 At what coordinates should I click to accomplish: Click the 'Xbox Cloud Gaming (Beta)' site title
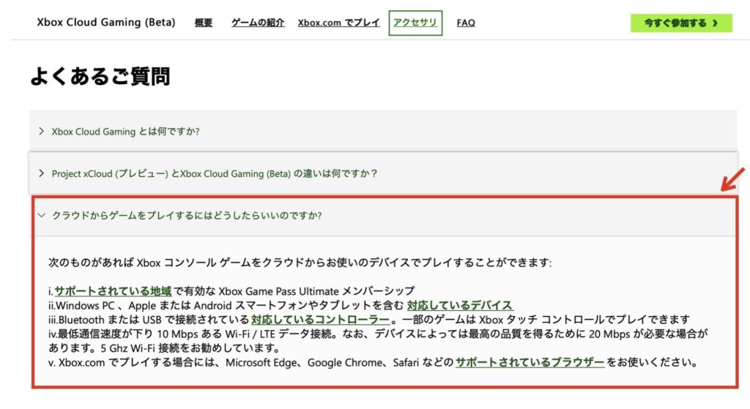click(x=106, y=22)
